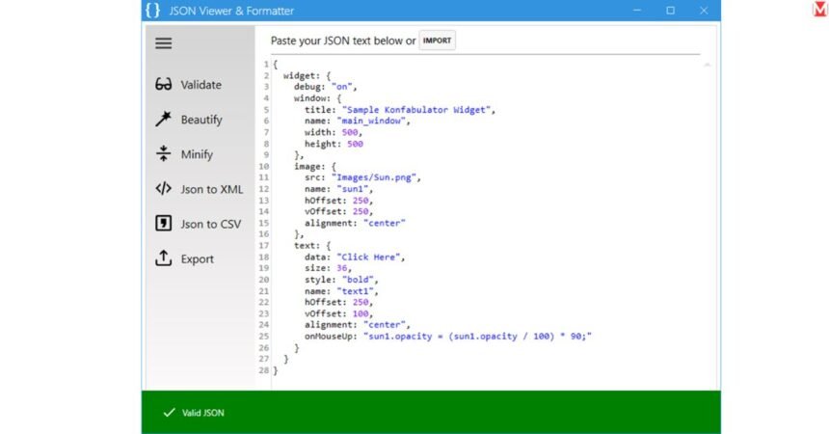
Task: Select the Minify menu label
Action: [x=197, y=154]
